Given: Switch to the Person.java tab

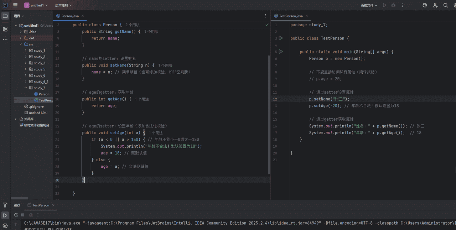Looking at the screenshot, I should 69,16.
